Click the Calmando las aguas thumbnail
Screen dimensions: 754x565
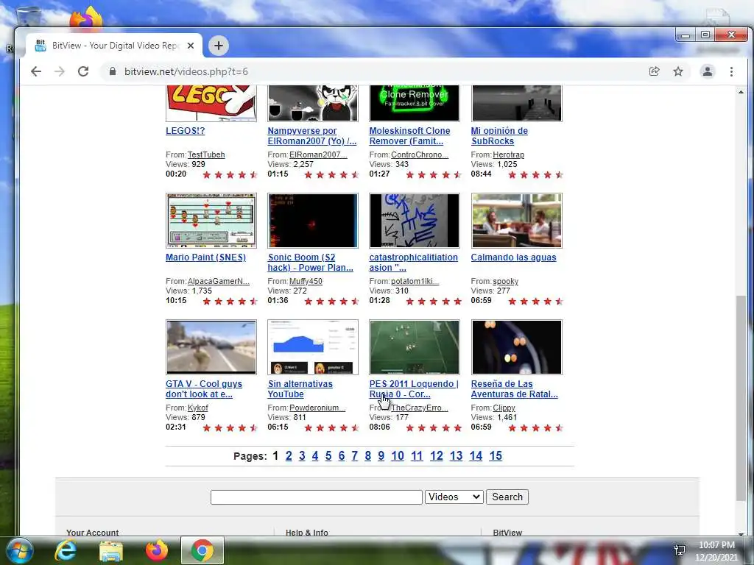coord(516,221)
